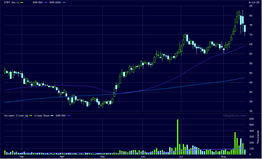Screen dimensions: 262x159
Task: Select the purple swatch beside the volume SMA(50)
Action: (x=69, y=116)
